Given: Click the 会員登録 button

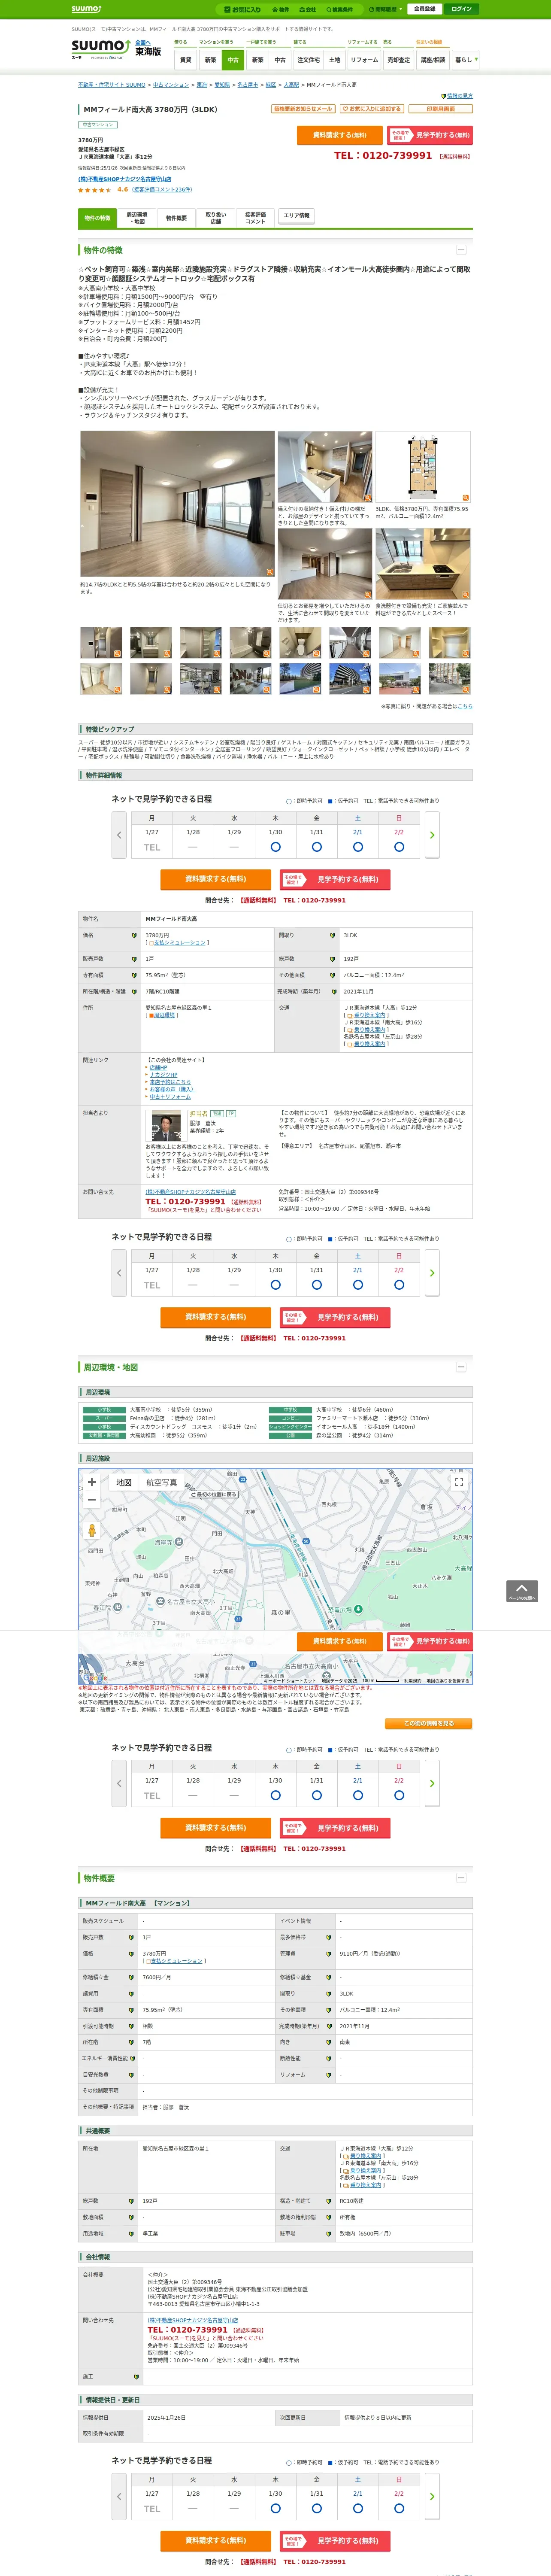Looking at the screenshot, I should coord(424,9).
